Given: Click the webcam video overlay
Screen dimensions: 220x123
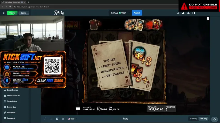Looking at the screenshot, I should [32, 34].
